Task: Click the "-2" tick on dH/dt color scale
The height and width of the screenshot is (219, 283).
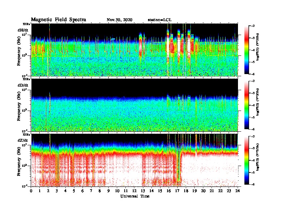Action: [x=253, y=26]
